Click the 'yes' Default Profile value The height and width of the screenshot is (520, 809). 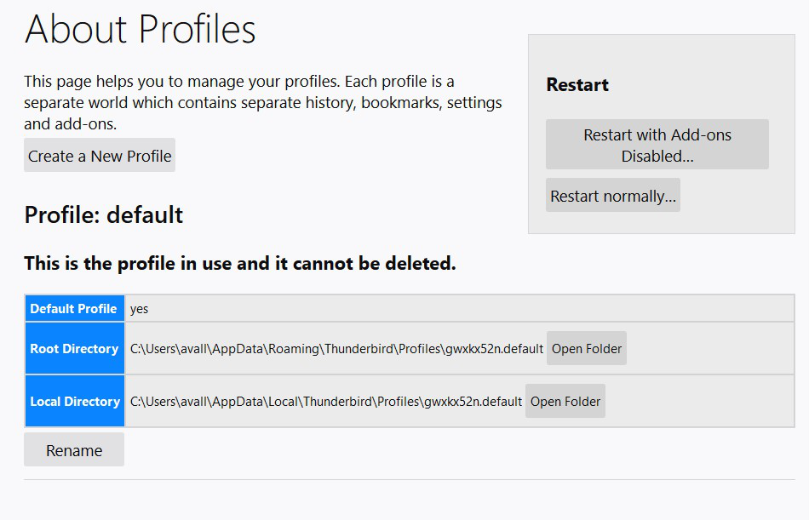click(140, 309)
